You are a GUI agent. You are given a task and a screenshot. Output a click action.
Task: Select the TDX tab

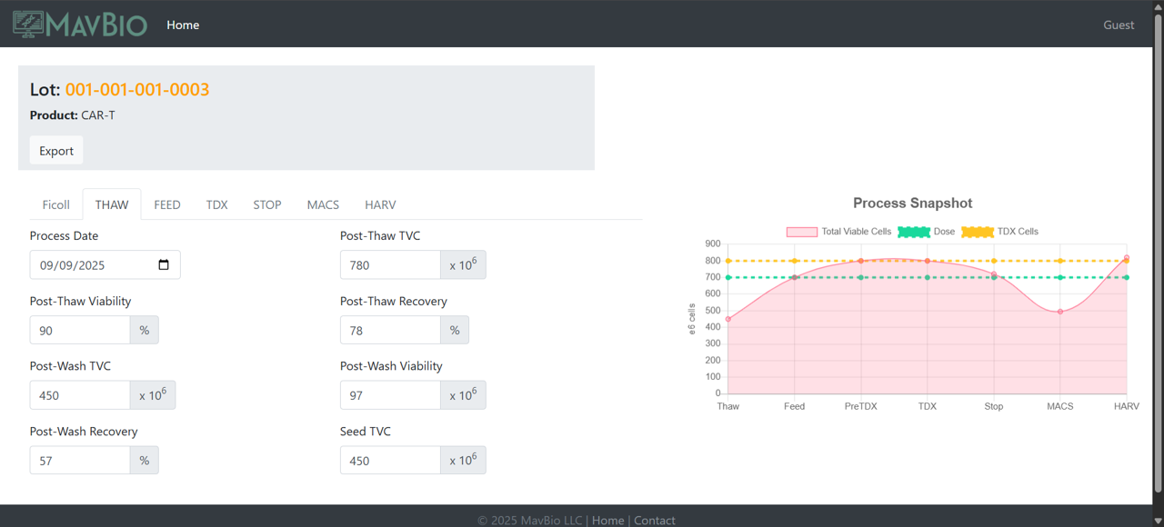pos(216,204)
